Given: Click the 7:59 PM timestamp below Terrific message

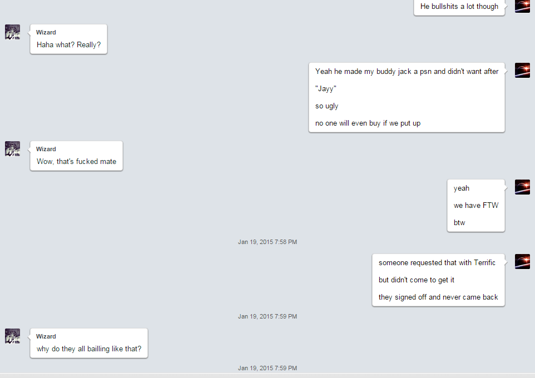Looking at the screenshot, I should [267, 317].
